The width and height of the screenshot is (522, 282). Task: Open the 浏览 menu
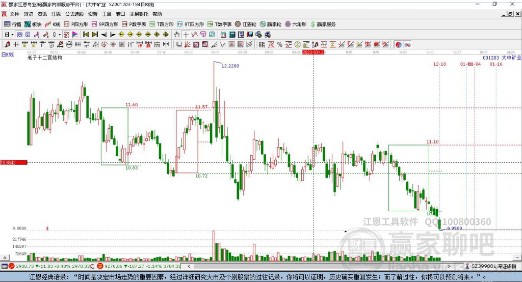coord(29,14)
